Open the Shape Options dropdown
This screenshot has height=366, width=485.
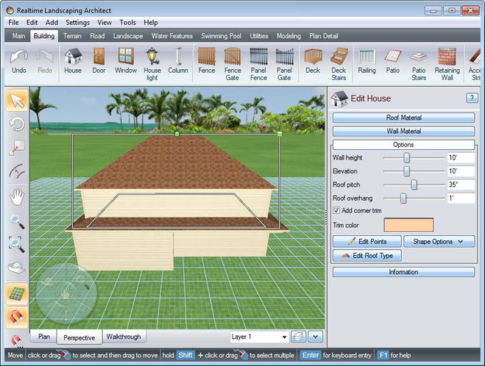[439, 242]
